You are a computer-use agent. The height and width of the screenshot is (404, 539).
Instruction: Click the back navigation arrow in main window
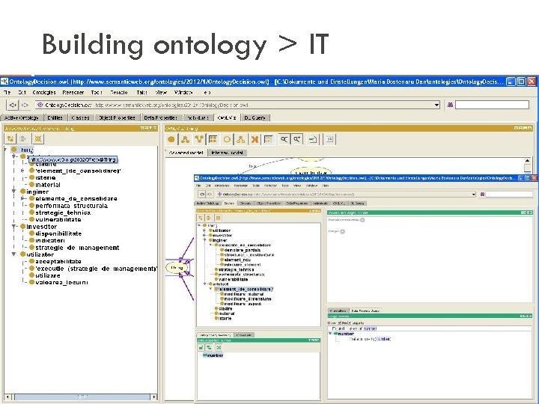(13, 105)
